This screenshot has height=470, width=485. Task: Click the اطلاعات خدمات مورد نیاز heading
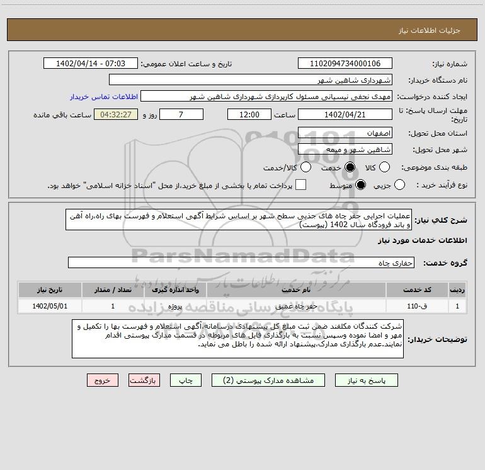click(423, 240)
